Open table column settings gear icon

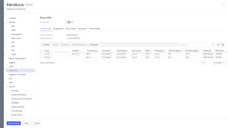[223, 45]
